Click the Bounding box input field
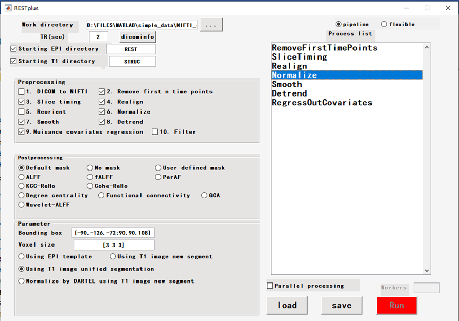This screenshot has height=321, width=459. (x=113, y=233)
